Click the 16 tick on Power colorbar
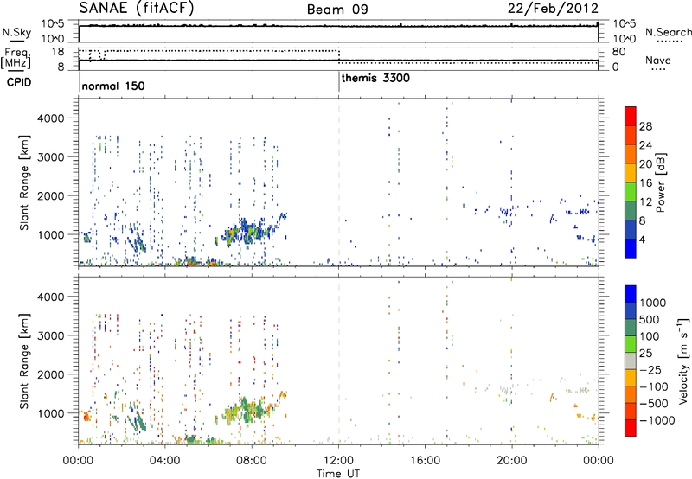The width and height of the screenshot is (692, 479). click(645, 183)
